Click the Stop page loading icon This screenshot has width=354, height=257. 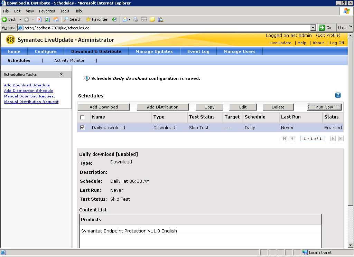coord(39,19)
